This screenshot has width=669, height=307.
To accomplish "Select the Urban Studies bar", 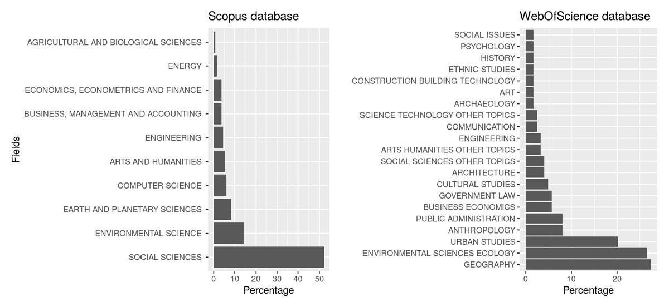I will pos(571,241).
